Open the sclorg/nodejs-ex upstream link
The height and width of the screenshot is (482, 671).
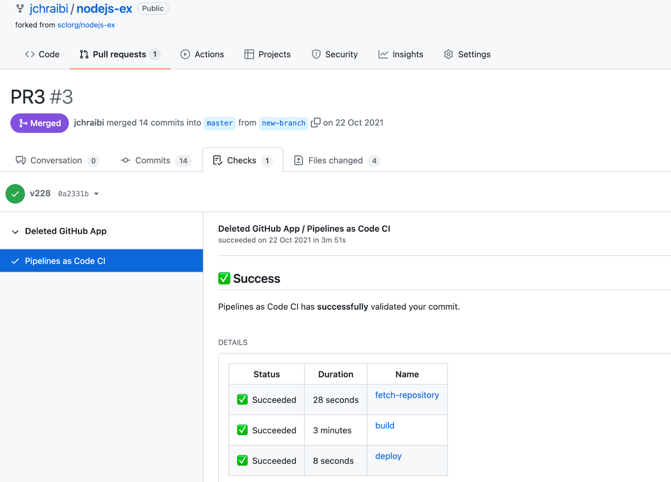click(x=86, y=25)
